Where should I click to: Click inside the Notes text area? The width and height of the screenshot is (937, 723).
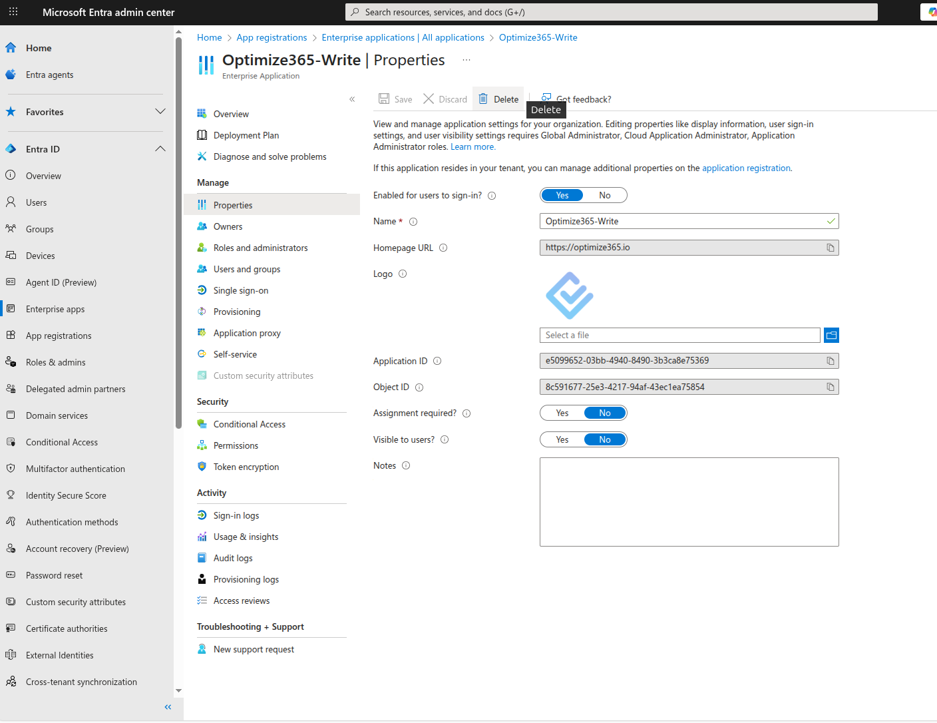coord(689,501)
